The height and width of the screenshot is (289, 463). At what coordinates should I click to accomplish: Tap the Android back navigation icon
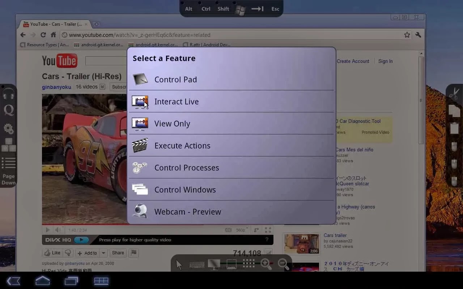[13, 281]
